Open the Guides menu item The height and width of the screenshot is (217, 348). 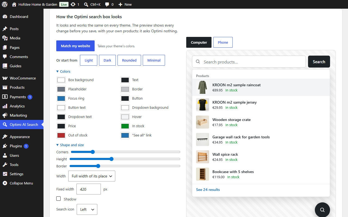(x=22, y=66)
